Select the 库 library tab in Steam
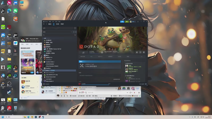 coord(54,24)
